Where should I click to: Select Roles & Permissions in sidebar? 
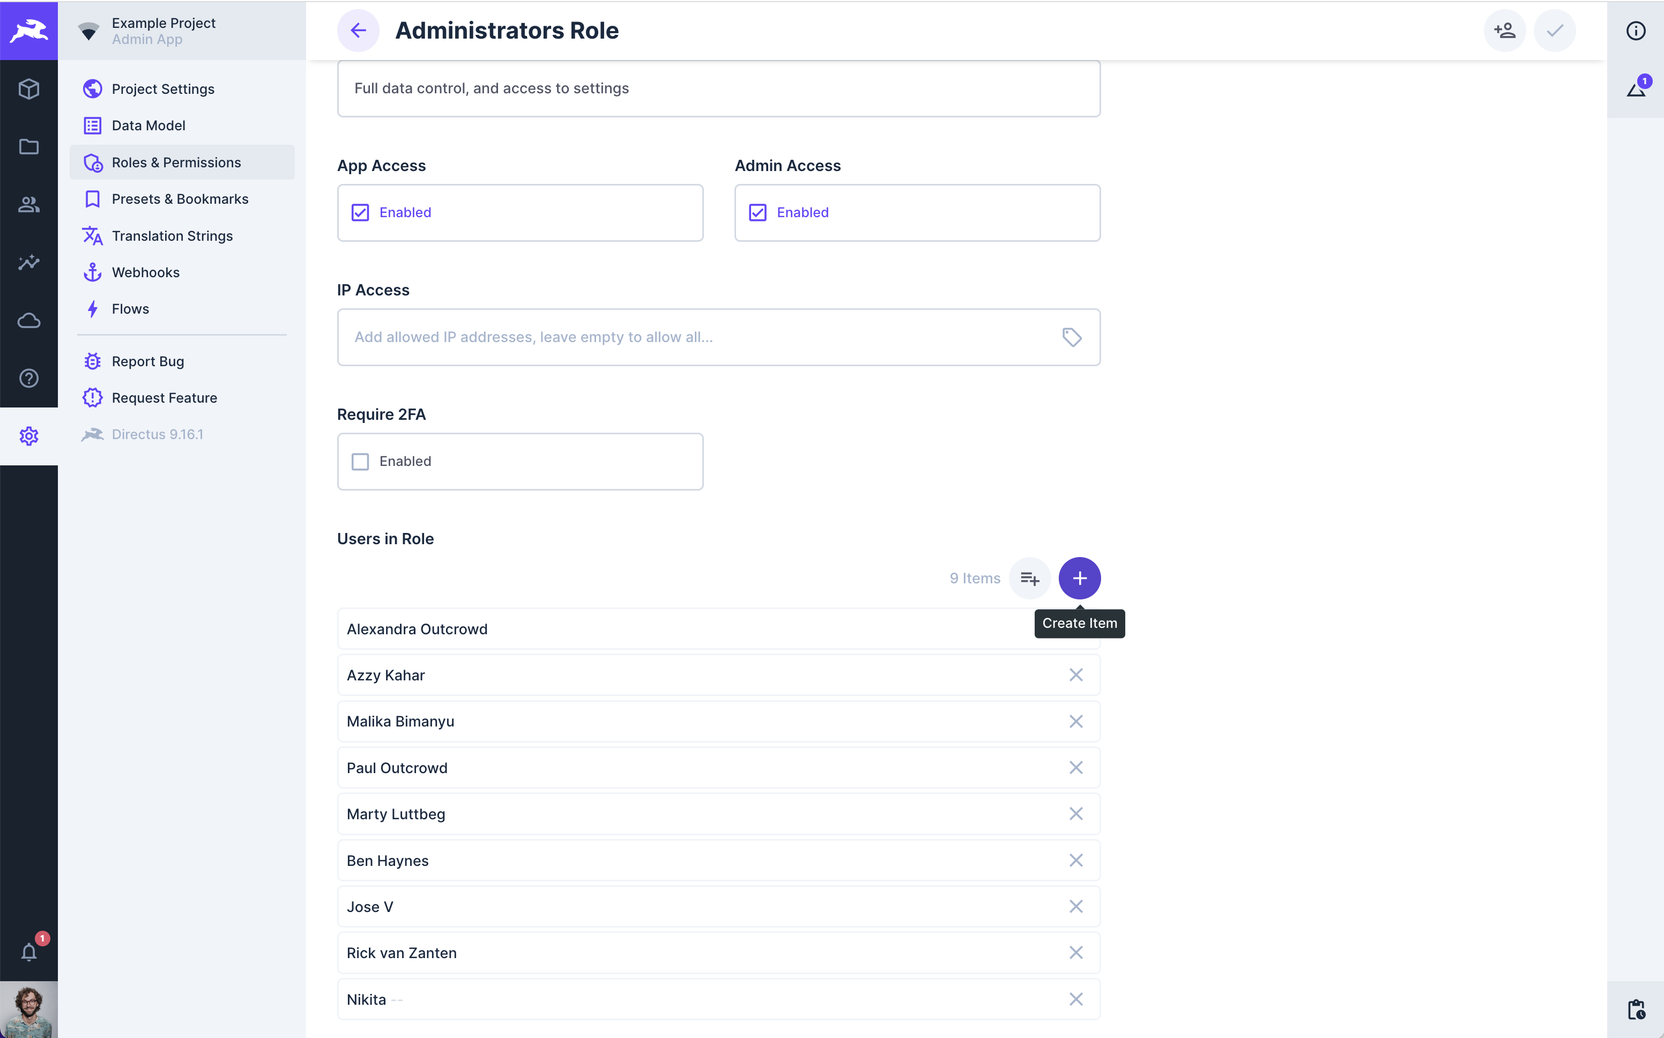(176, 162)
